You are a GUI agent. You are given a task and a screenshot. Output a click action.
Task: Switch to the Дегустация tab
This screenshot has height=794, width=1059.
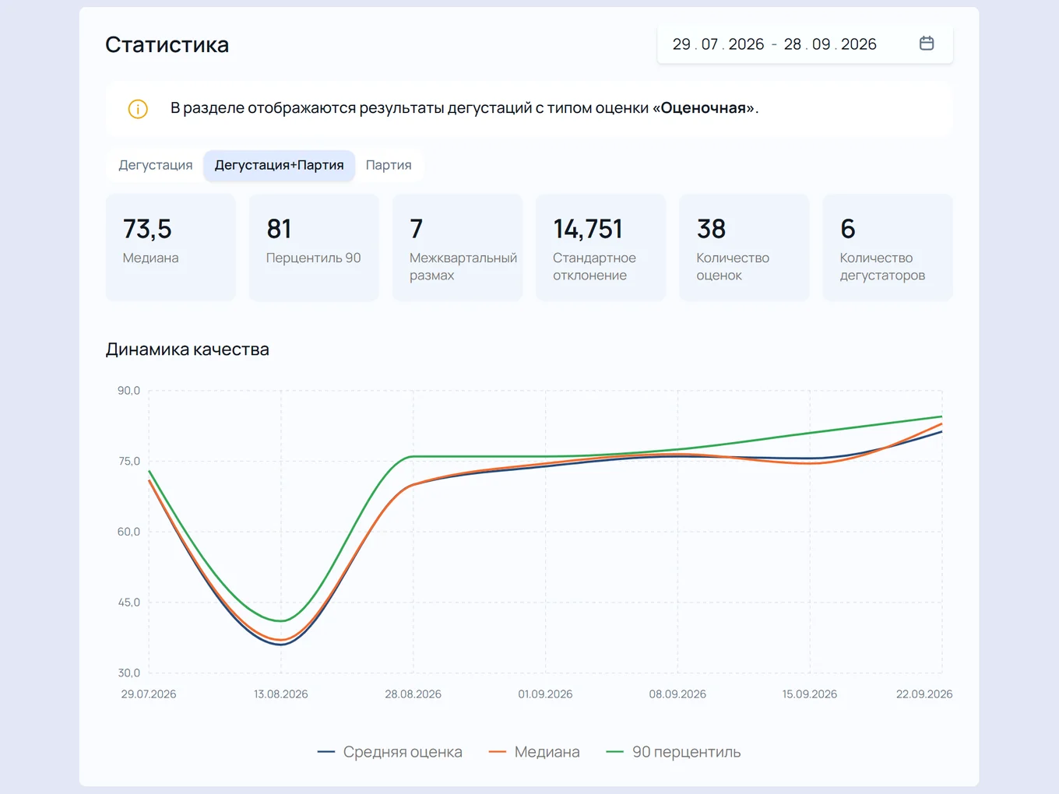pyautogui.click(x=156, y=165)
